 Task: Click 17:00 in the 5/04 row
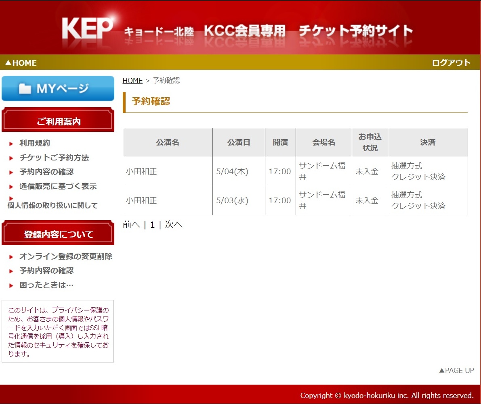click(x=280, y=171)
